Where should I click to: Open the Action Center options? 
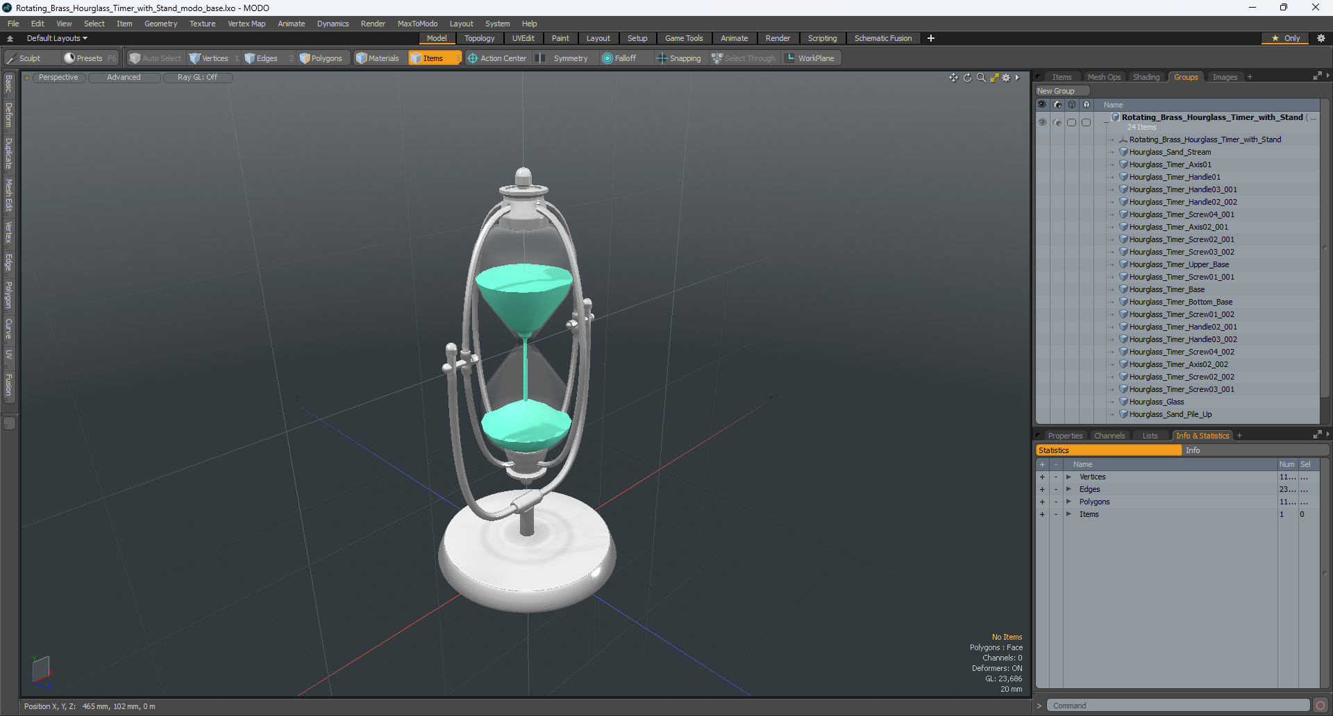497,58
